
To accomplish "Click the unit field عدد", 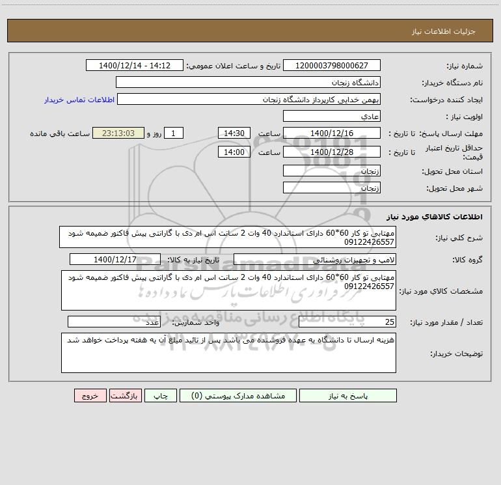I will coord(114,322).
